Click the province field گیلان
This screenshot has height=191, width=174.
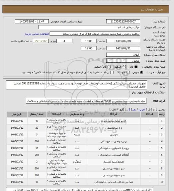(123, 55)
